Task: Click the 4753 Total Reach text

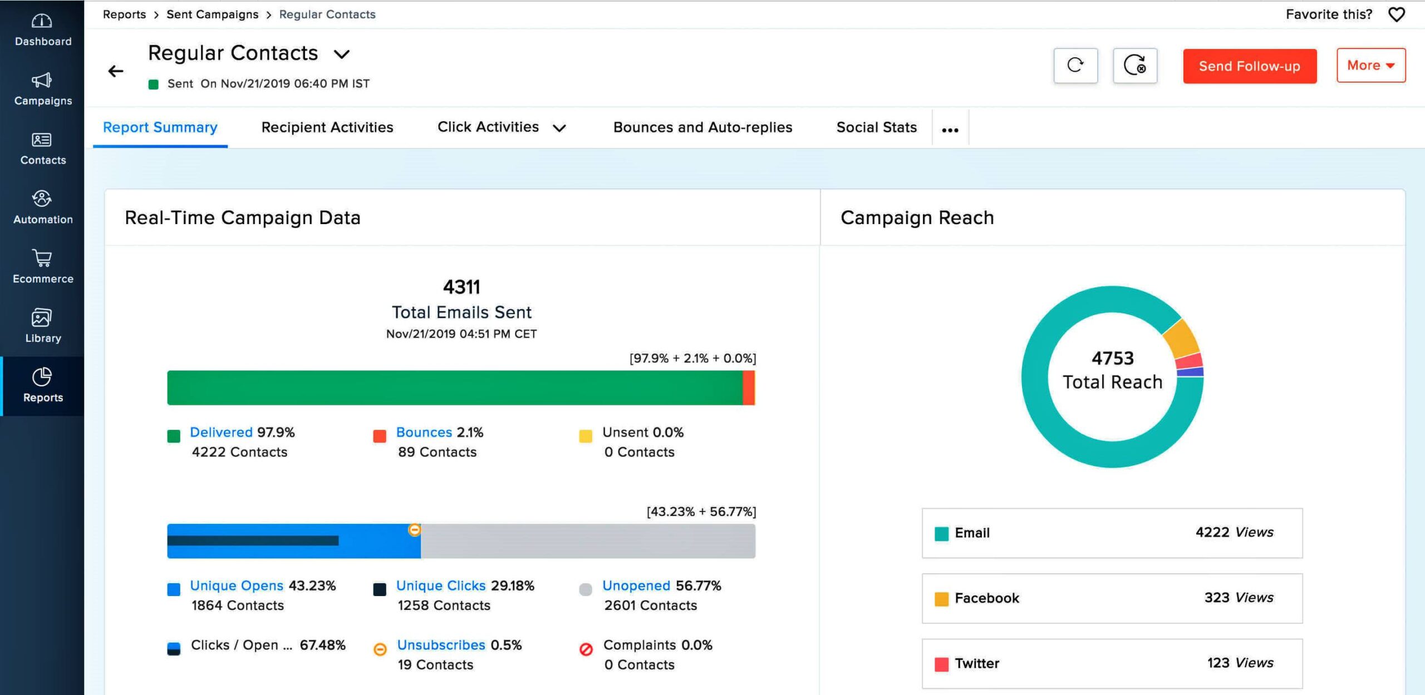Action: coord(1113,370)
